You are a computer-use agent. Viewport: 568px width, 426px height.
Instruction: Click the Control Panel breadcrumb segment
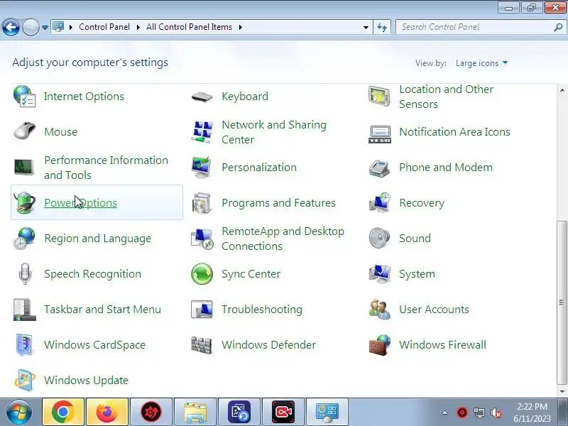(x=104, y=27)
